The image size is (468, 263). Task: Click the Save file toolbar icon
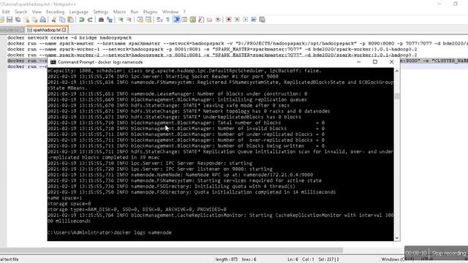10,20
